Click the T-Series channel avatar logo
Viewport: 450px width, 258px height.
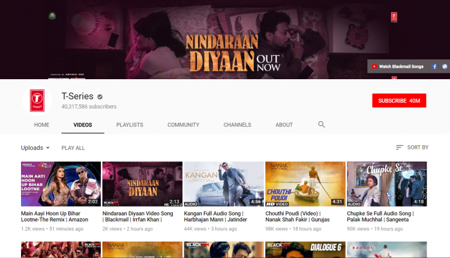37,100
